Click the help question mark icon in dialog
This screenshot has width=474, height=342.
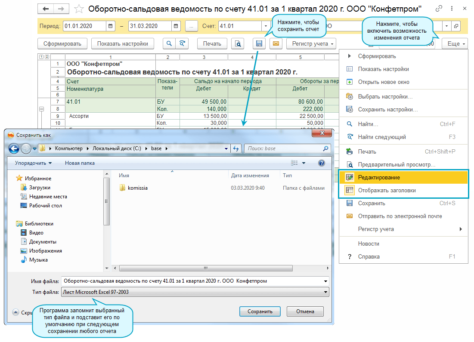(x=321, y=163)
